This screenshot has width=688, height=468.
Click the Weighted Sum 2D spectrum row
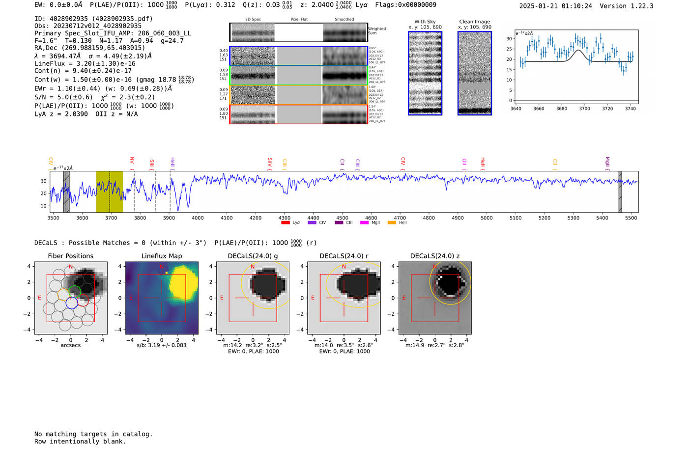point(298,32)
